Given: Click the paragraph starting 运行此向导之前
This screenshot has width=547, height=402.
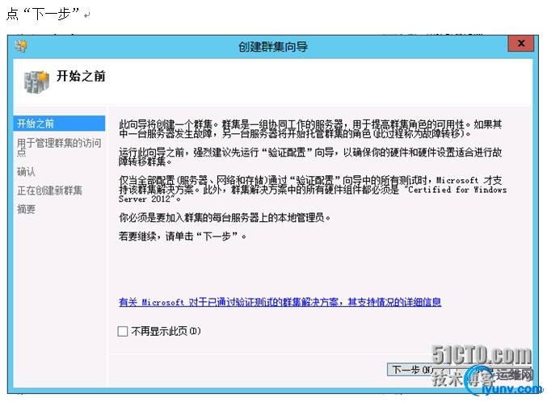Looking at the screenshot, I should 310,157.
